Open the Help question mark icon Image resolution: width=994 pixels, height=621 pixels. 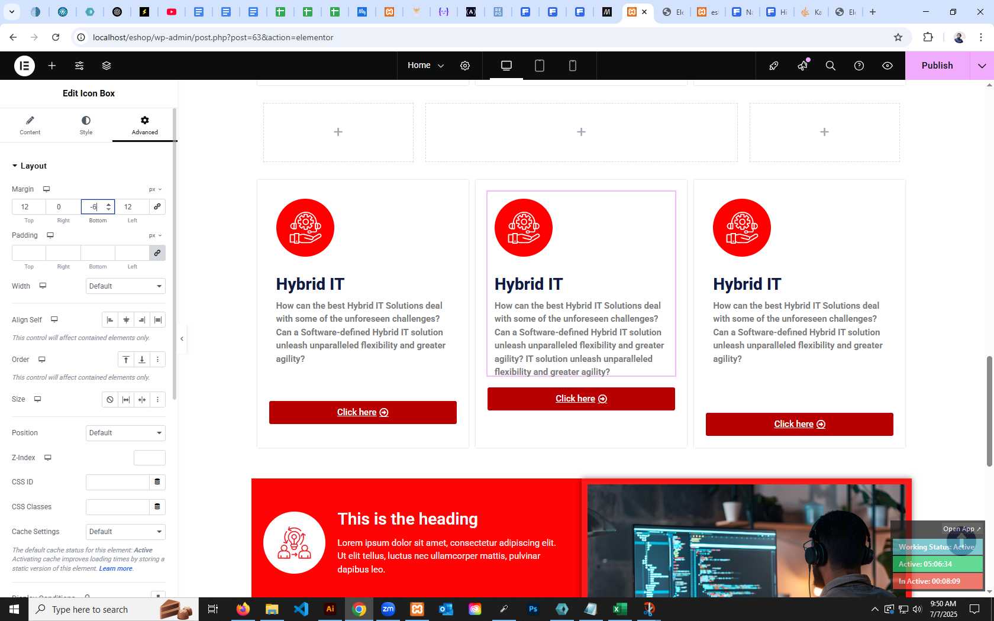coord(859,66)
